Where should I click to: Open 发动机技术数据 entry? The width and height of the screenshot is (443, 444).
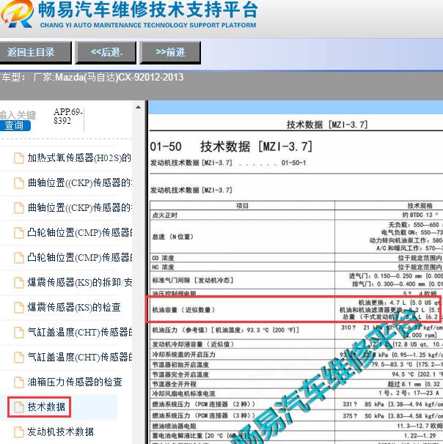[x=60, y=432]
